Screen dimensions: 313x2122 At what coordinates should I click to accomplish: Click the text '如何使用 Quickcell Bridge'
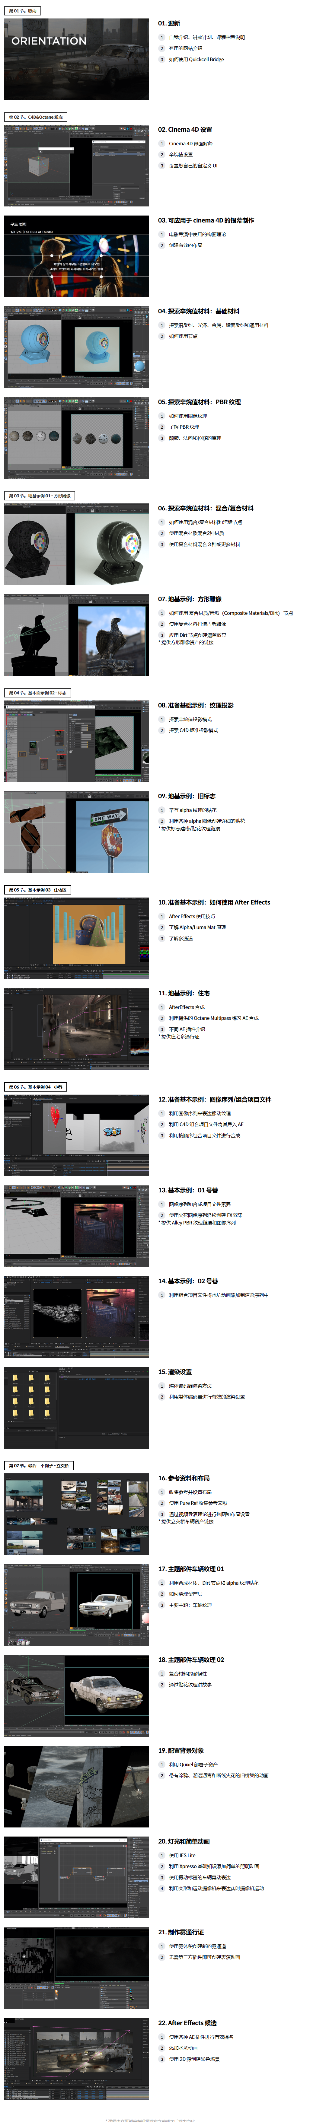tap(196, 59)
